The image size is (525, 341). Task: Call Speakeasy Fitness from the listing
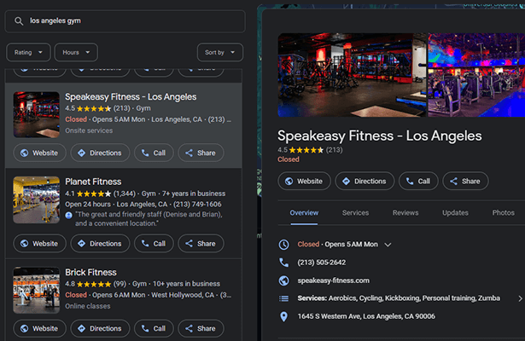click(x=154, y=153)
